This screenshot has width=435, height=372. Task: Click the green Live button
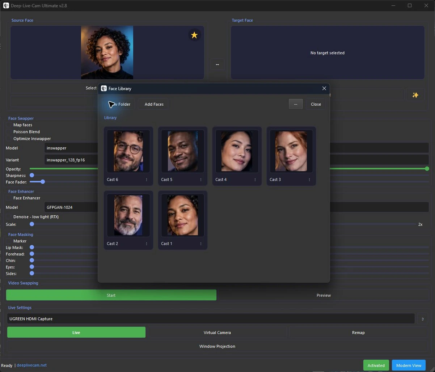pos(76,333)
